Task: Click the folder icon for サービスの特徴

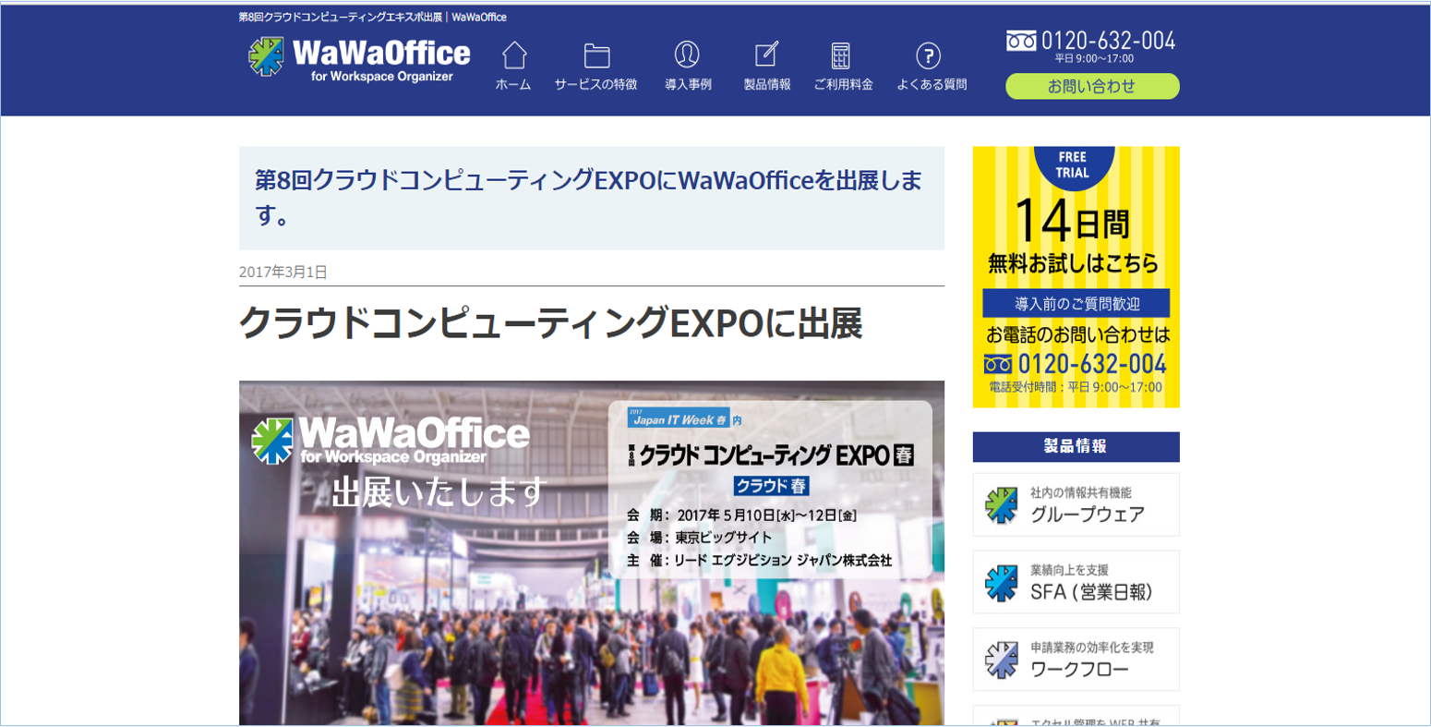Action: [596, 55]
